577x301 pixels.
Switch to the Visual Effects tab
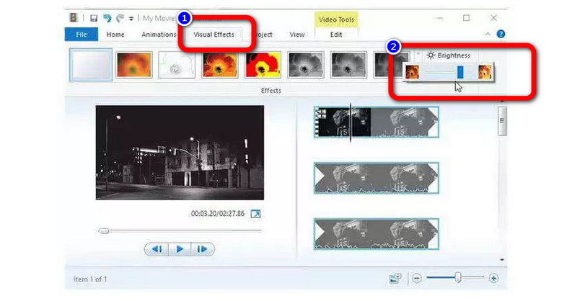(213, 34)
